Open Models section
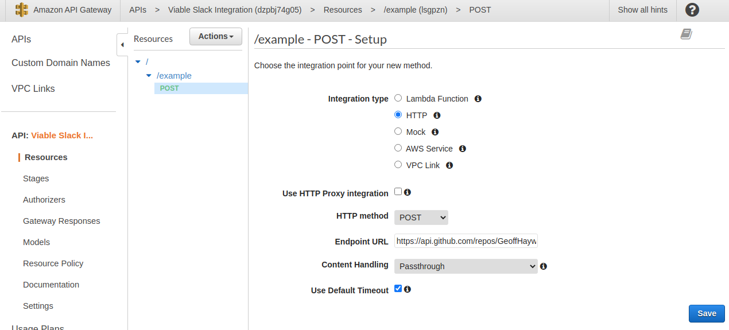This screenshot has width=729, height=330. [36, 242]
